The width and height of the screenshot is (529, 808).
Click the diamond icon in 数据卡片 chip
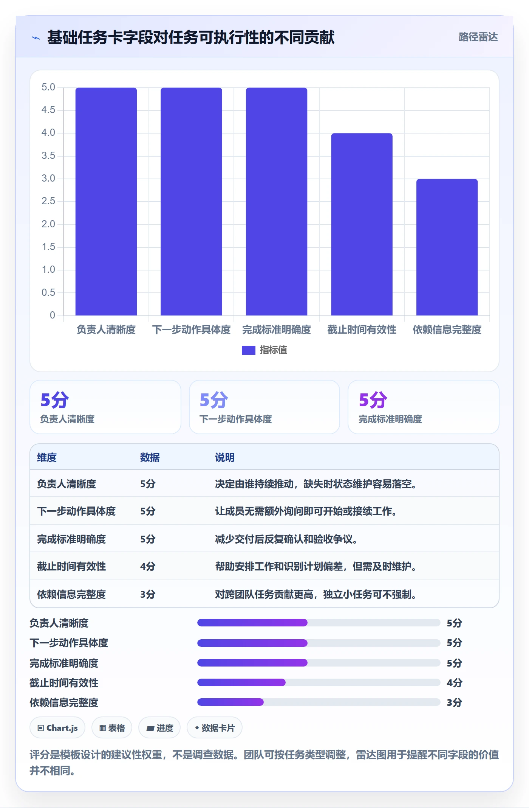tap(197, 728)
